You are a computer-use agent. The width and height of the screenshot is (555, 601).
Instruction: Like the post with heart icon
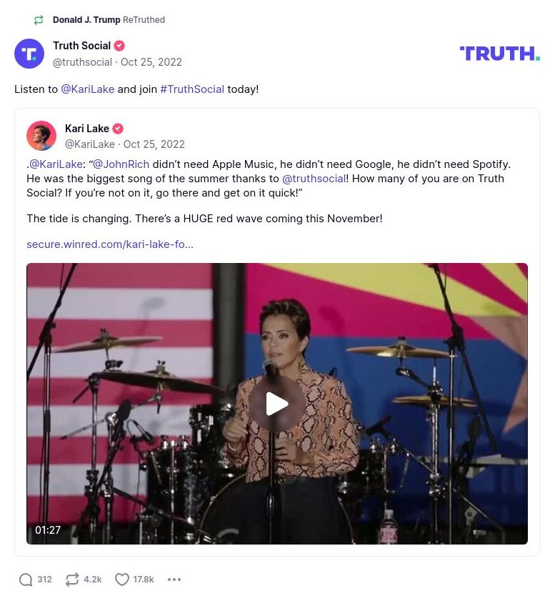coord(122,580)
